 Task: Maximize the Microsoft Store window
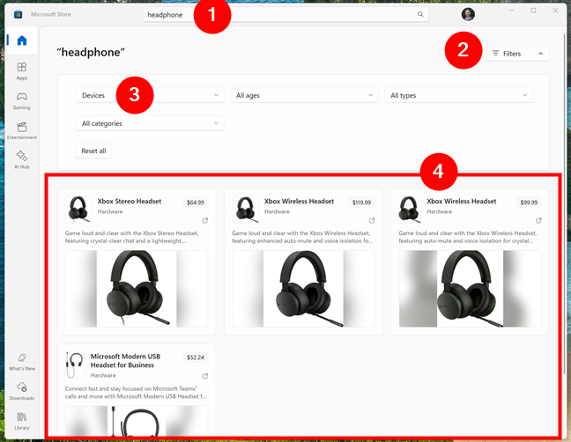pyautogui.click(x=533, y=11)
